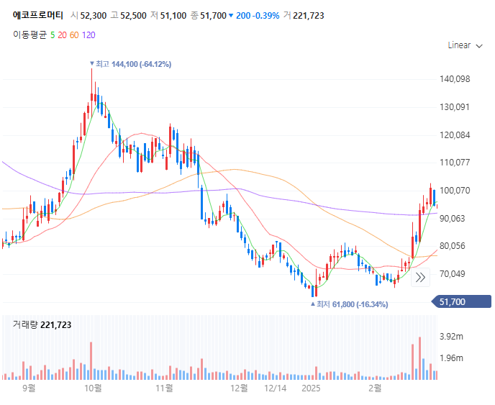This screenshot has height=405, width=495.
Task: Click the 130,091 price axis label
Action: (455, 107)
